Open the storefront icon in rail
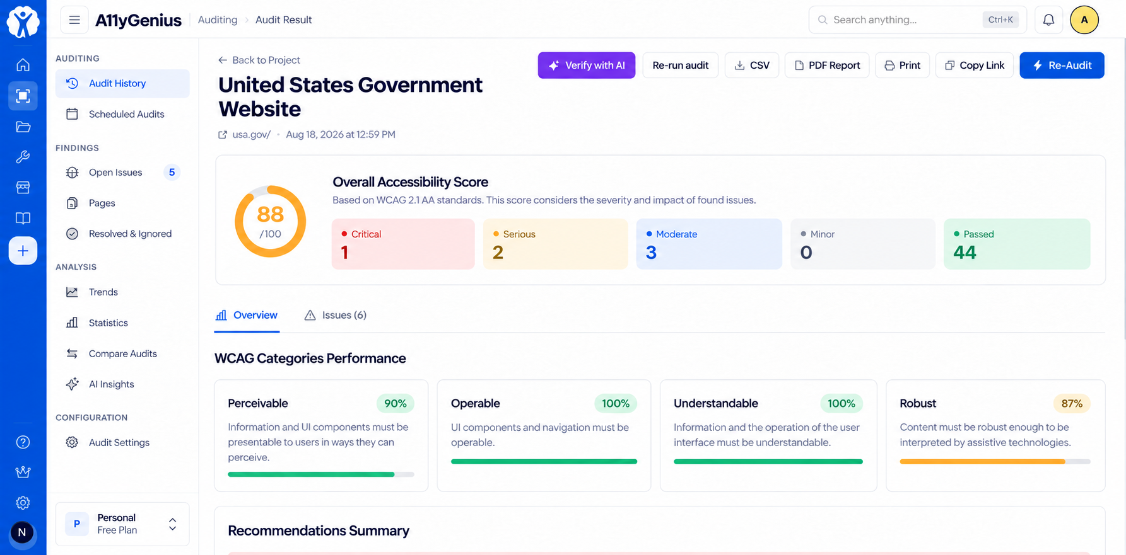 pyautogui.click(x=23, y=188)
